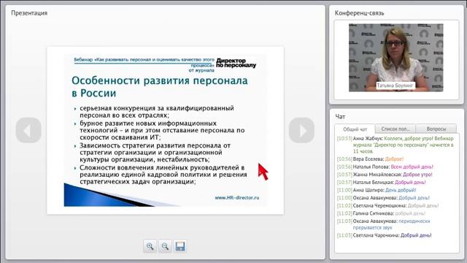This screenshot has height=263, width=467.
Task: Zoom out of the presentation
Action: (x=165, y=246)
